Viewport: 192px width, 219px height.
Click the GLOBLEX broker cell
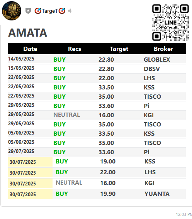[157, 60]
